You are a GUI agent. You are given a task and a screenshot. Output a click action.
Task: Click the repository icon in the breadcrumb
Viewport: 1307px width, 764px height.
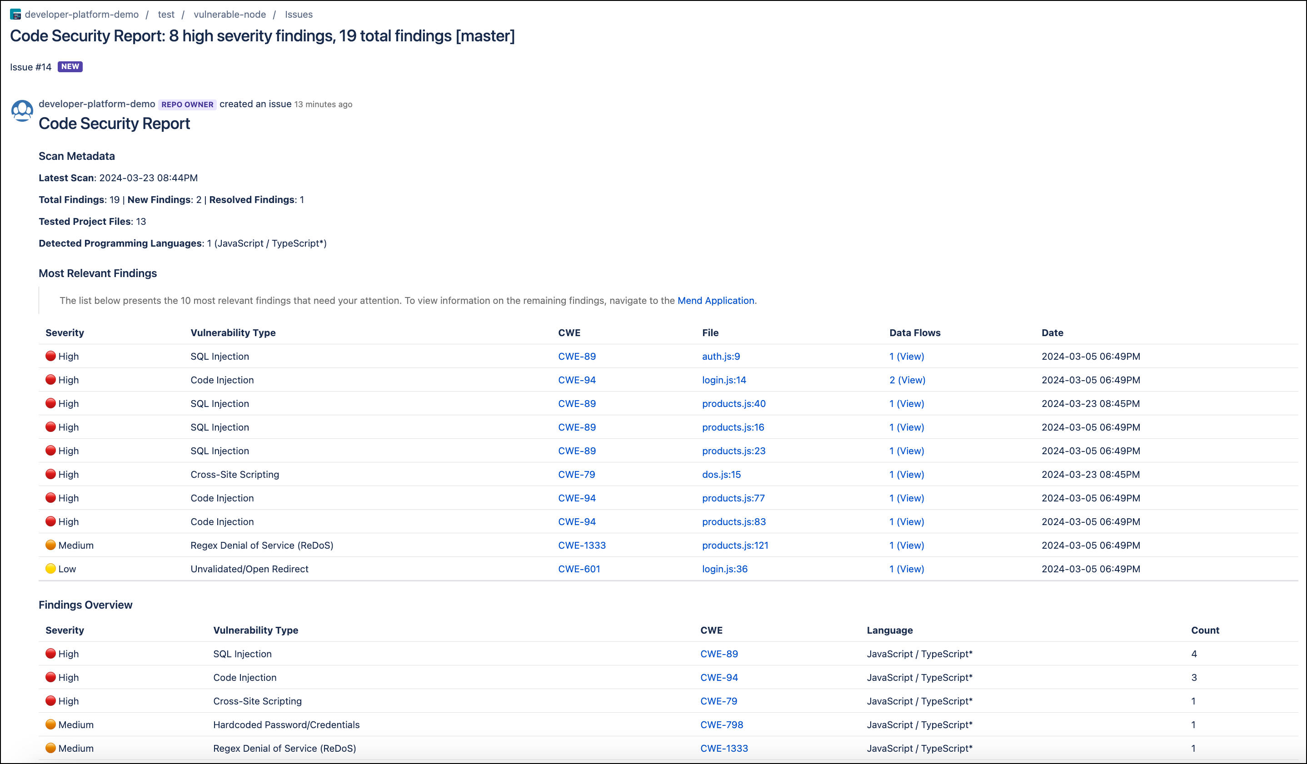[16, 15]
